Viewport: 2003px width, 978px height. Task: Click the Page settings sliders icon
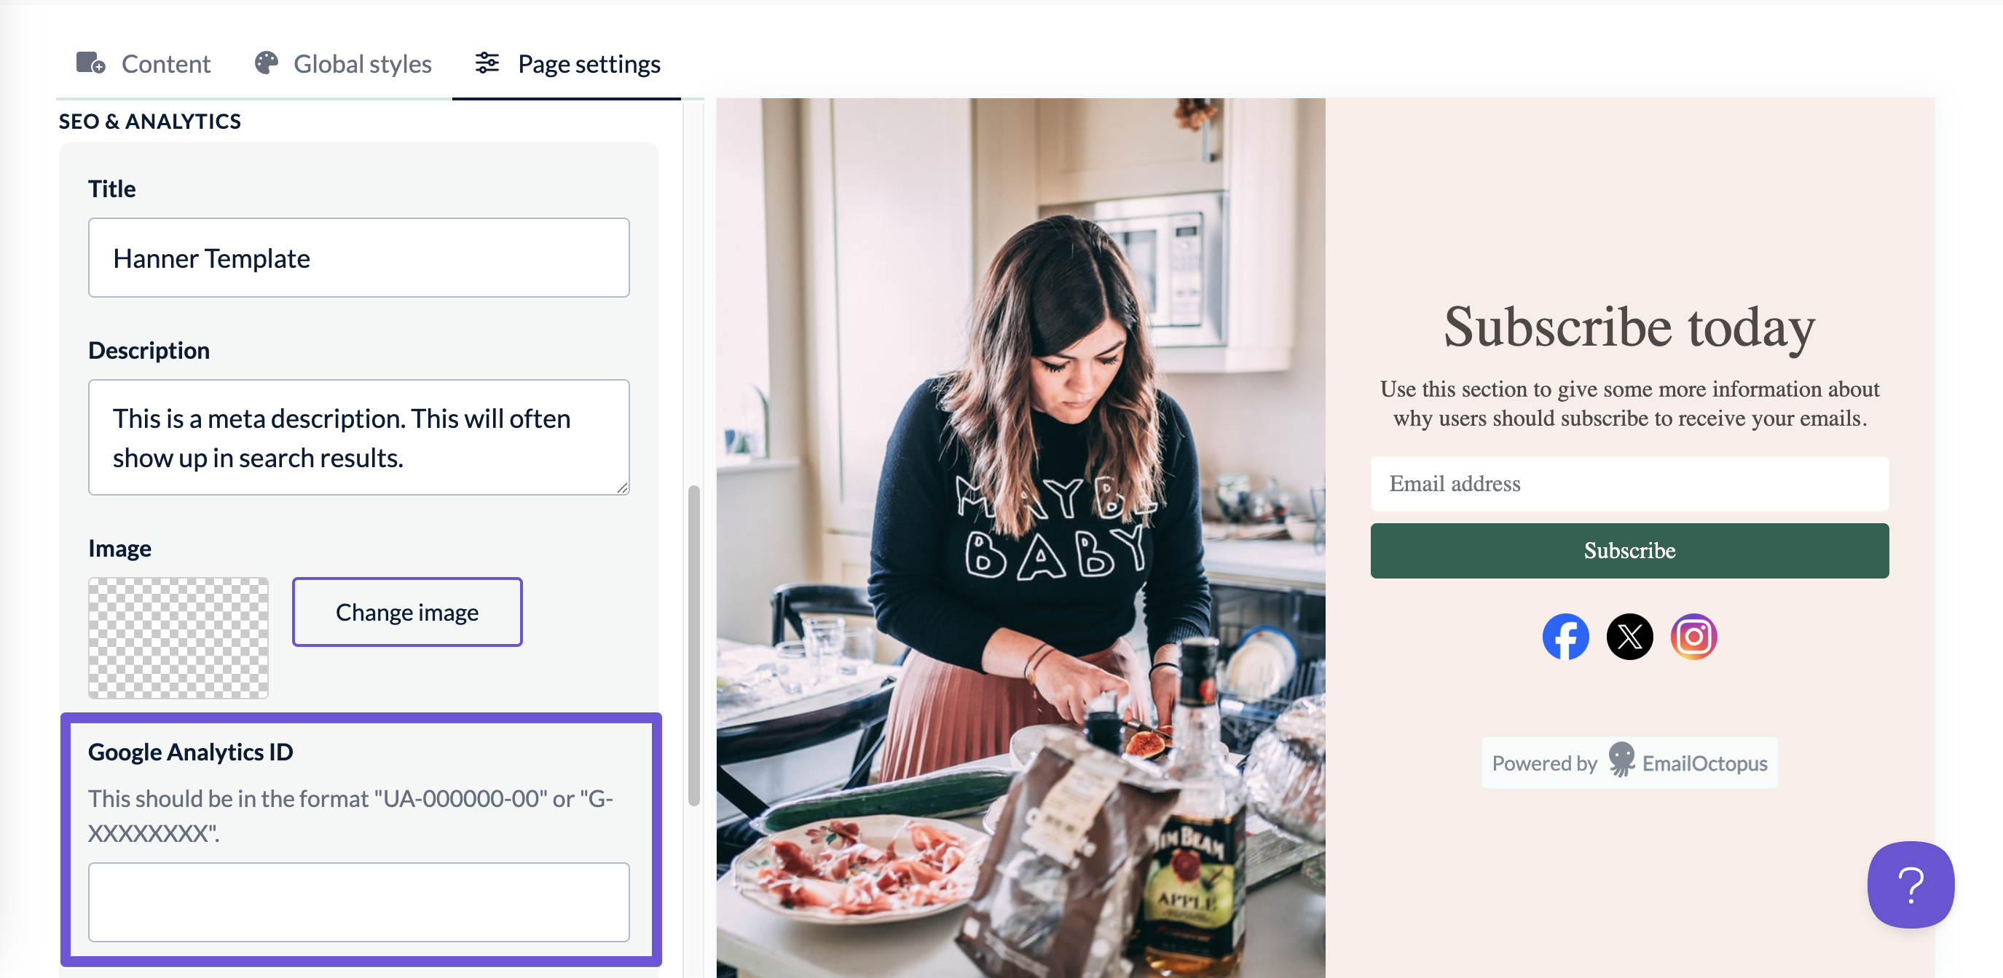pyautogui.click(x=487, y=63)
